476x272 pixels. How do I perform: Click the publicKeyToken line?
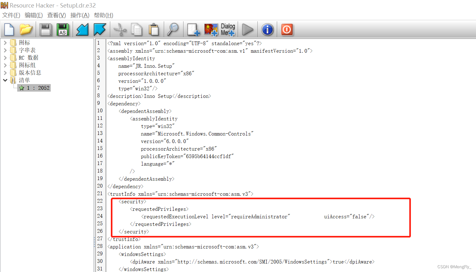click(x=187, y=156)
